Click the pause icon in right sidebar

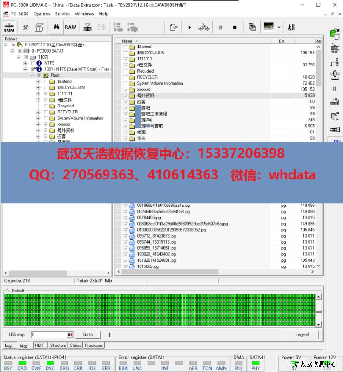click(x=334, y=88)
